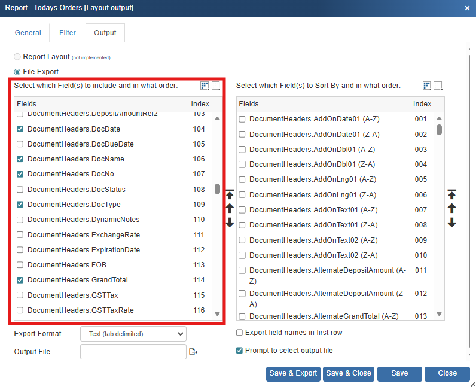Open the Export Format dropdown
This screenshot has width=476, height=387.
[x=133, y=334]
